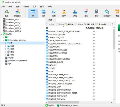This screenshot has width=120, height=107.
Task: Click the 新建表 button
Action: pyautogui.click(x=69, y=24)
